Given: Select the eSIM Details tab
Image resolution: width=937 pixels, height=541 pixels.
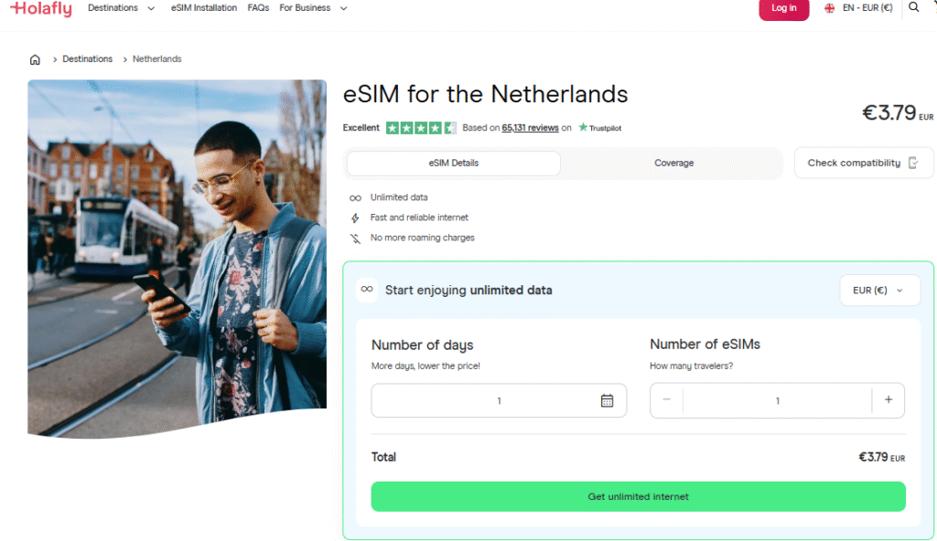Looking at the screenshot, I should click(452, 163).
